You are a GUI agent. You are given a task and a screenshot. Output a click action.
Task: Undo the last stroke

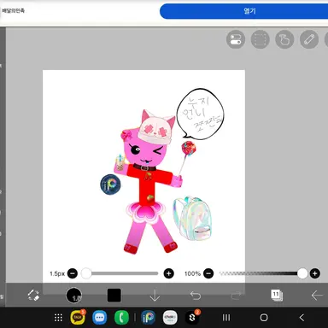(x=196, y=296)
